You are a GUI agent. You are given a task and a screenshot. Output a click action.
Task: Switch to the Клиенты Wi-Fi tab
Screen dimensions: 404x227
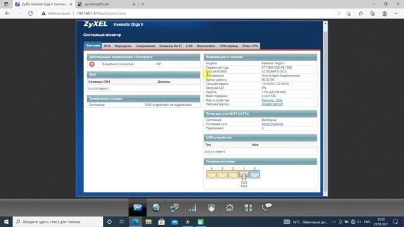click(170, 46)
